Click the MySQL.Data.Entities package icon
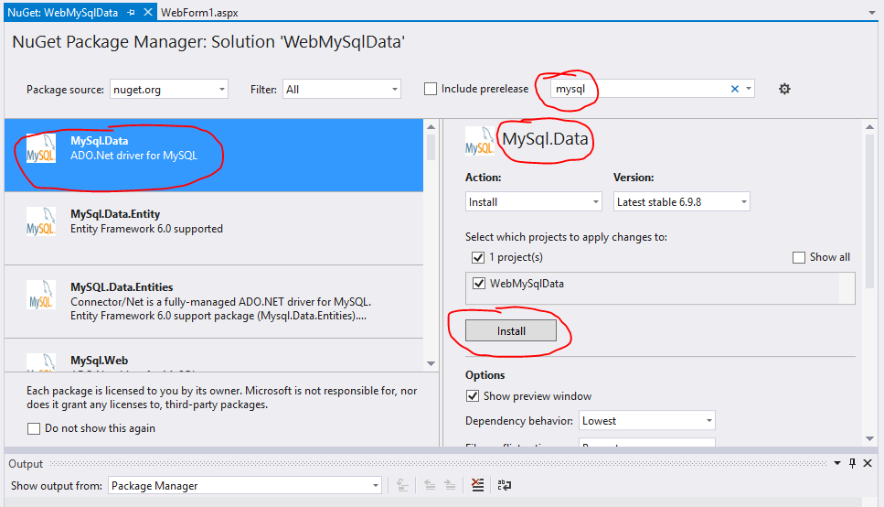Image resolution: width=884 pixels, height=507 pixels. [x=41, y=295]
